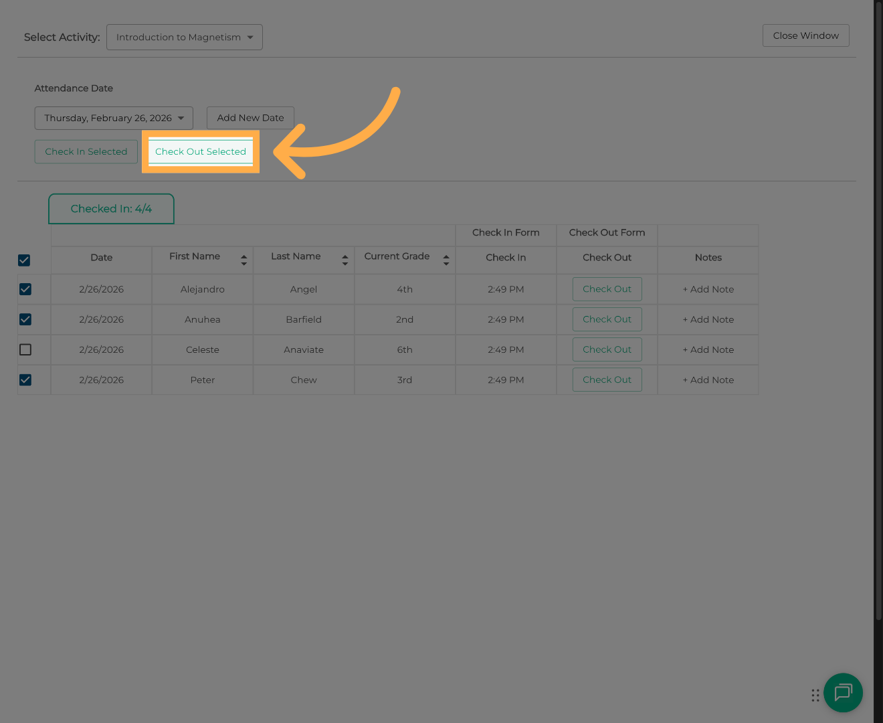Click the Close Window button
883x723 pixels.
pos(805,35)
